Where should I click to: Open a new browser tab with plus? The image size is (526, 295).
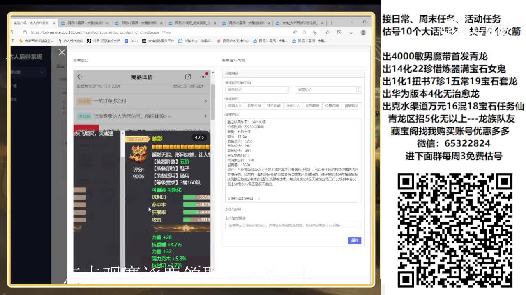(331, 23)
